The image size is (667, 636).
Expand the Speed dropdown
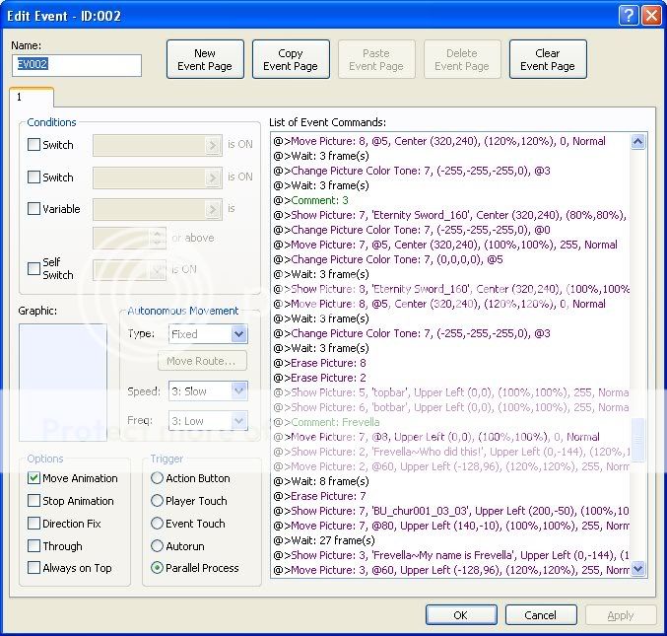[x=237, y=391]
